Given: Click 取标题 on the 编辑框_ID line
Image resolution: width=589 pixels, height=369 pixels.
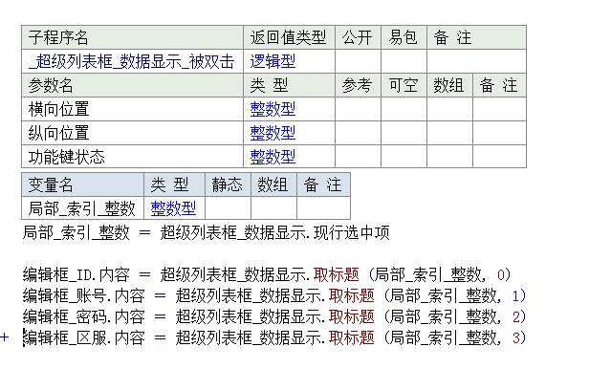Looking at the screenshot, I should [x=337, y=274].
